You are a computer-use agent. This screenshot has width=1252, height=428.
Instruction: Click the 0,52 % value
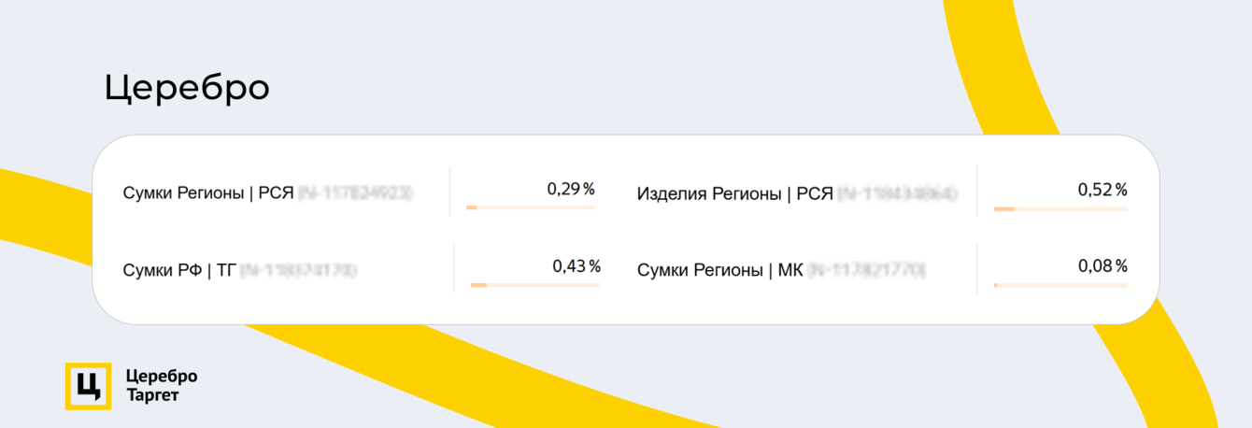(x=1102, y=190)
